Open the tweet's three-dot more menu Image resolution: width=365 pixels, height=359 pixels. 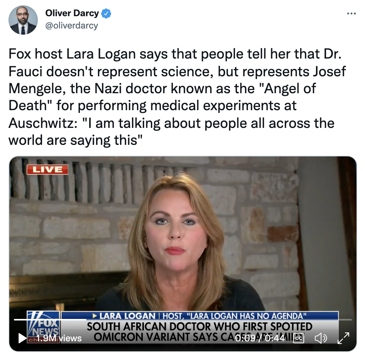pyautogui.click(x=351, y=13)
